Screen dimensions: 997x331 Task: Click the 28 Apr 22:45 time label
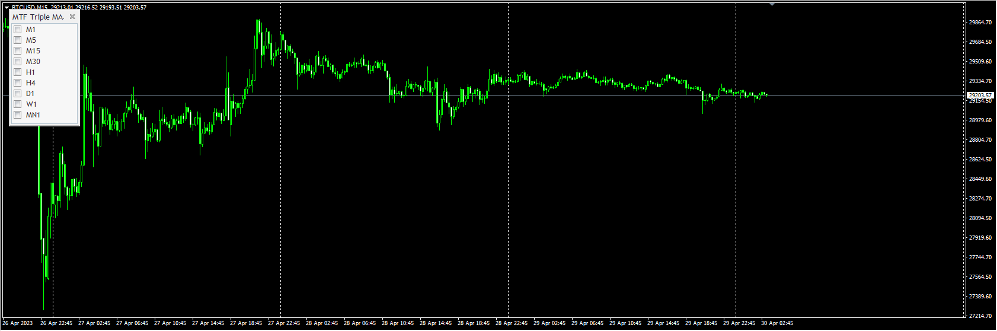click(x=512, y=323)
